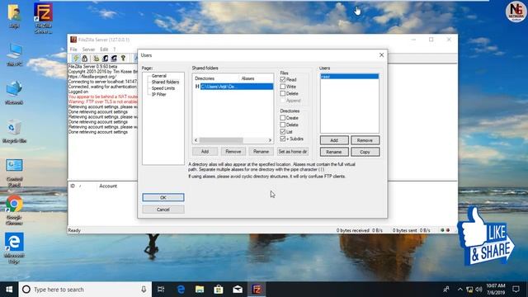Viewport: 528px width, 297px height.
Task: Open the People icon in system tray
Action: click(x=446, y=290)
